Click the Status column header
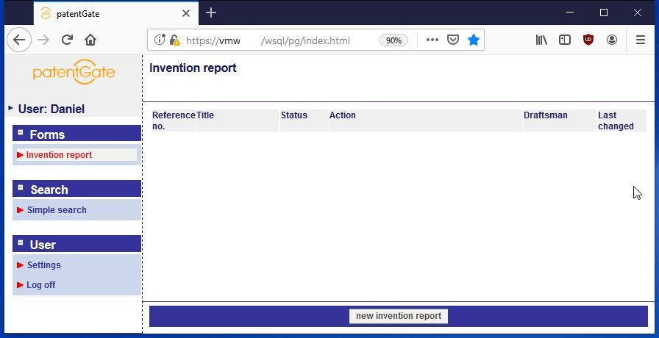Screen dimensions: 659x338 [304, 121]
